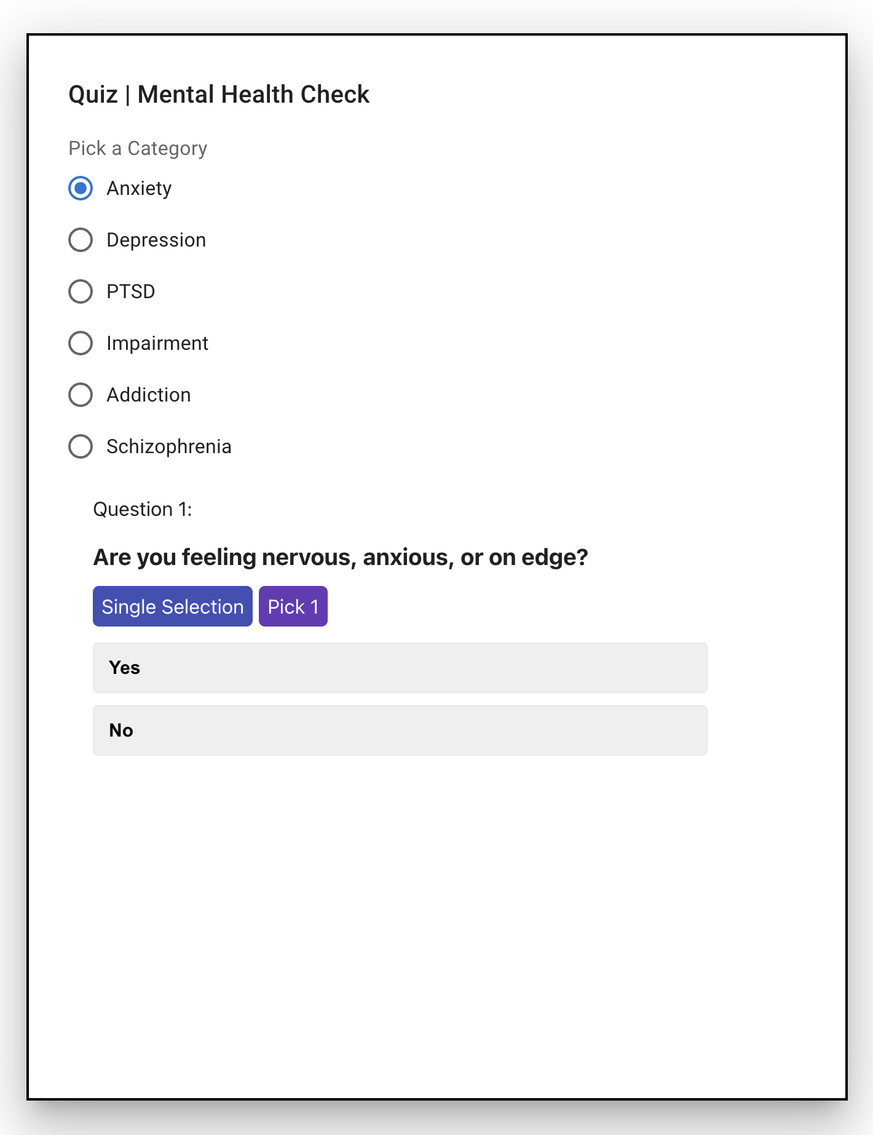Screen dimensions: 873x1135
Task: Click the Pick a Category group label
Action: [x=138, y=148]
